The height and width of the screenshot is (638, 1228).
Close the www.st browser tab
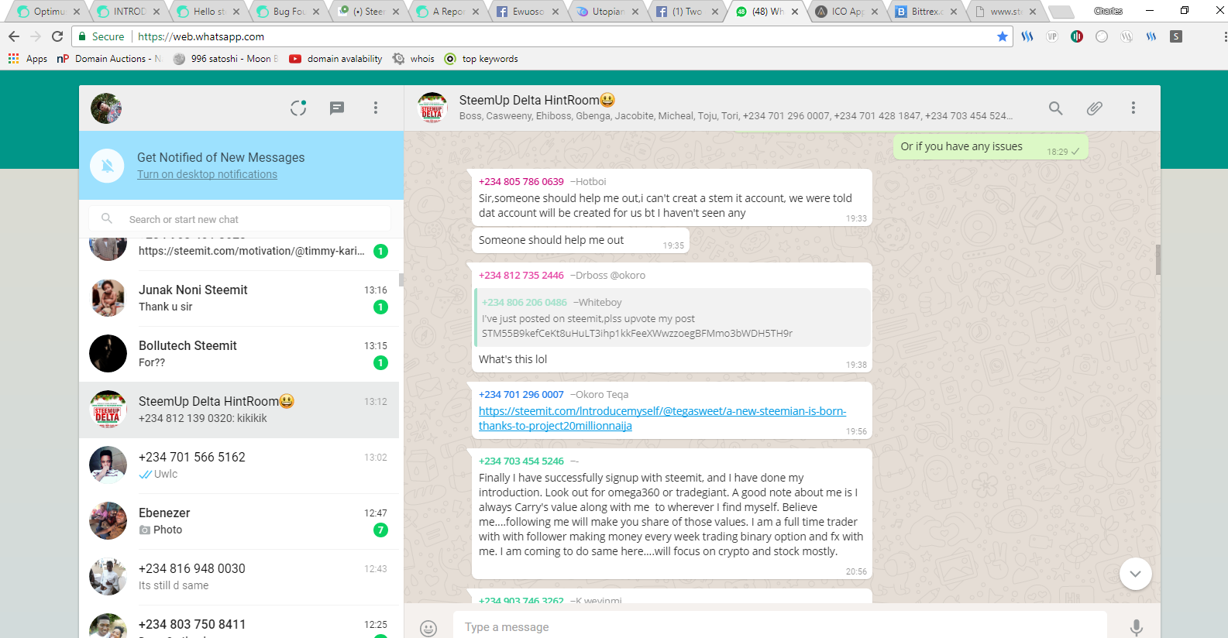(x=1033, y=12)
